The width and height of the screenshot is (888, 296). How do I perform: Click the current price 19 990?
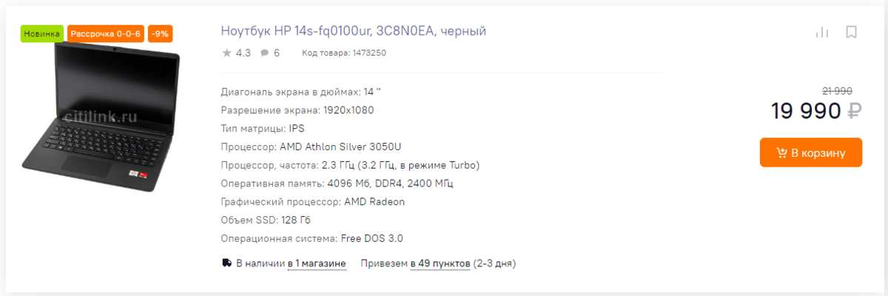[806, 111]
